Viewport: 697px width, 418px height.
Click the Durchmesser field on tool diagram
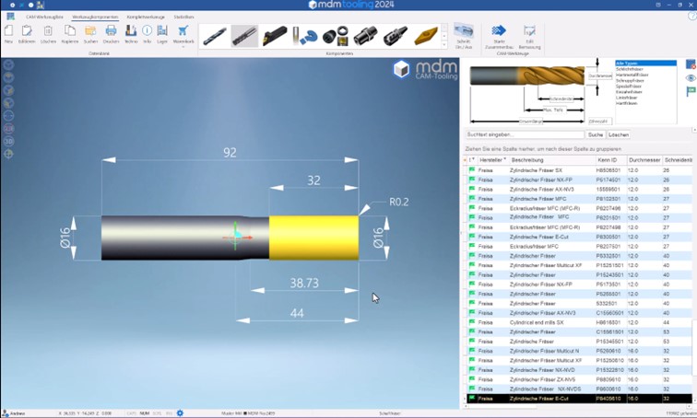pyautogui.click(x=600, y=75)
